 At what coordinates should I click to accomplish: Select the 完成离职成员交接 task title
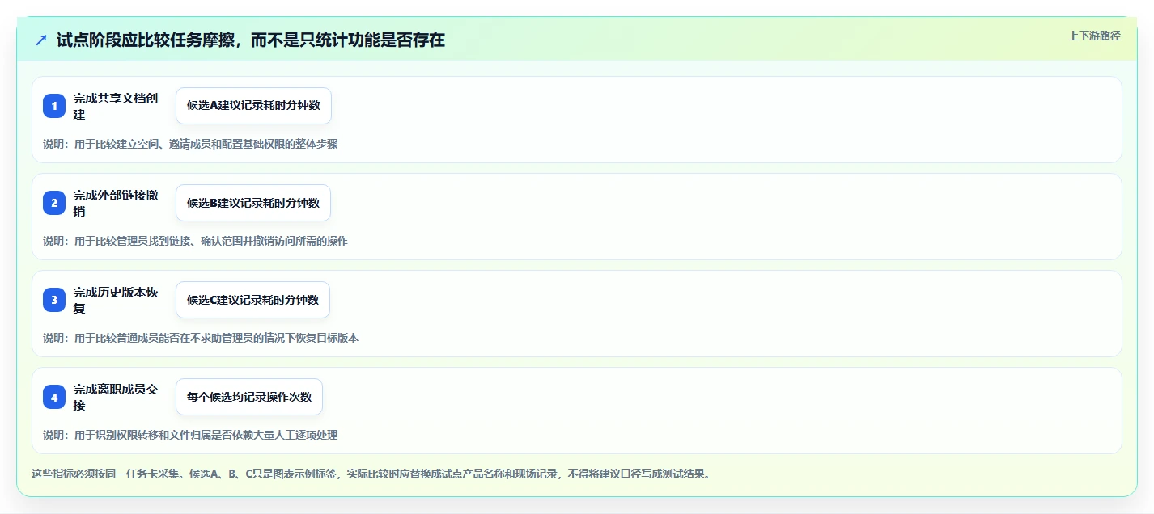click(116, 397)
